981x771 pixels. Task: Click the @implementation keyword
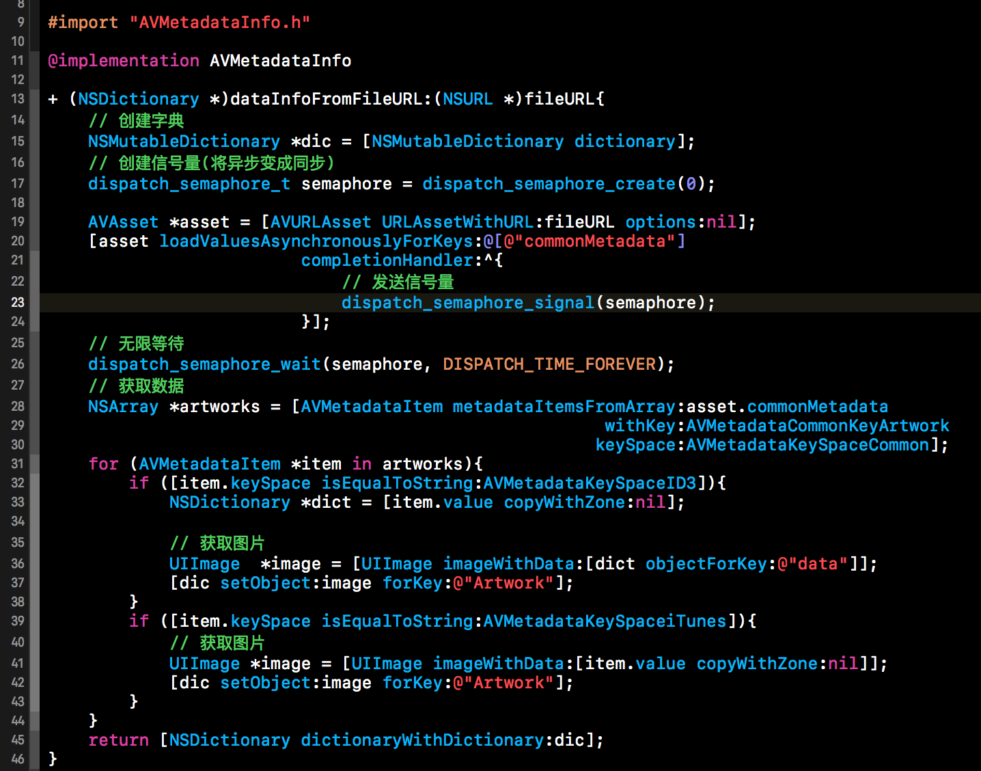tap(124, 61)
